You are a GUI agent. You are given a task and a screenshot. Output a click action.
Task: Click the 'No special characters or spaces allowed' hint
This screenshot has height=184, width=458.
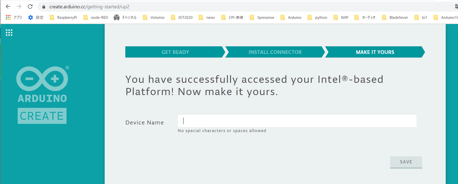(x=222, y=131)
